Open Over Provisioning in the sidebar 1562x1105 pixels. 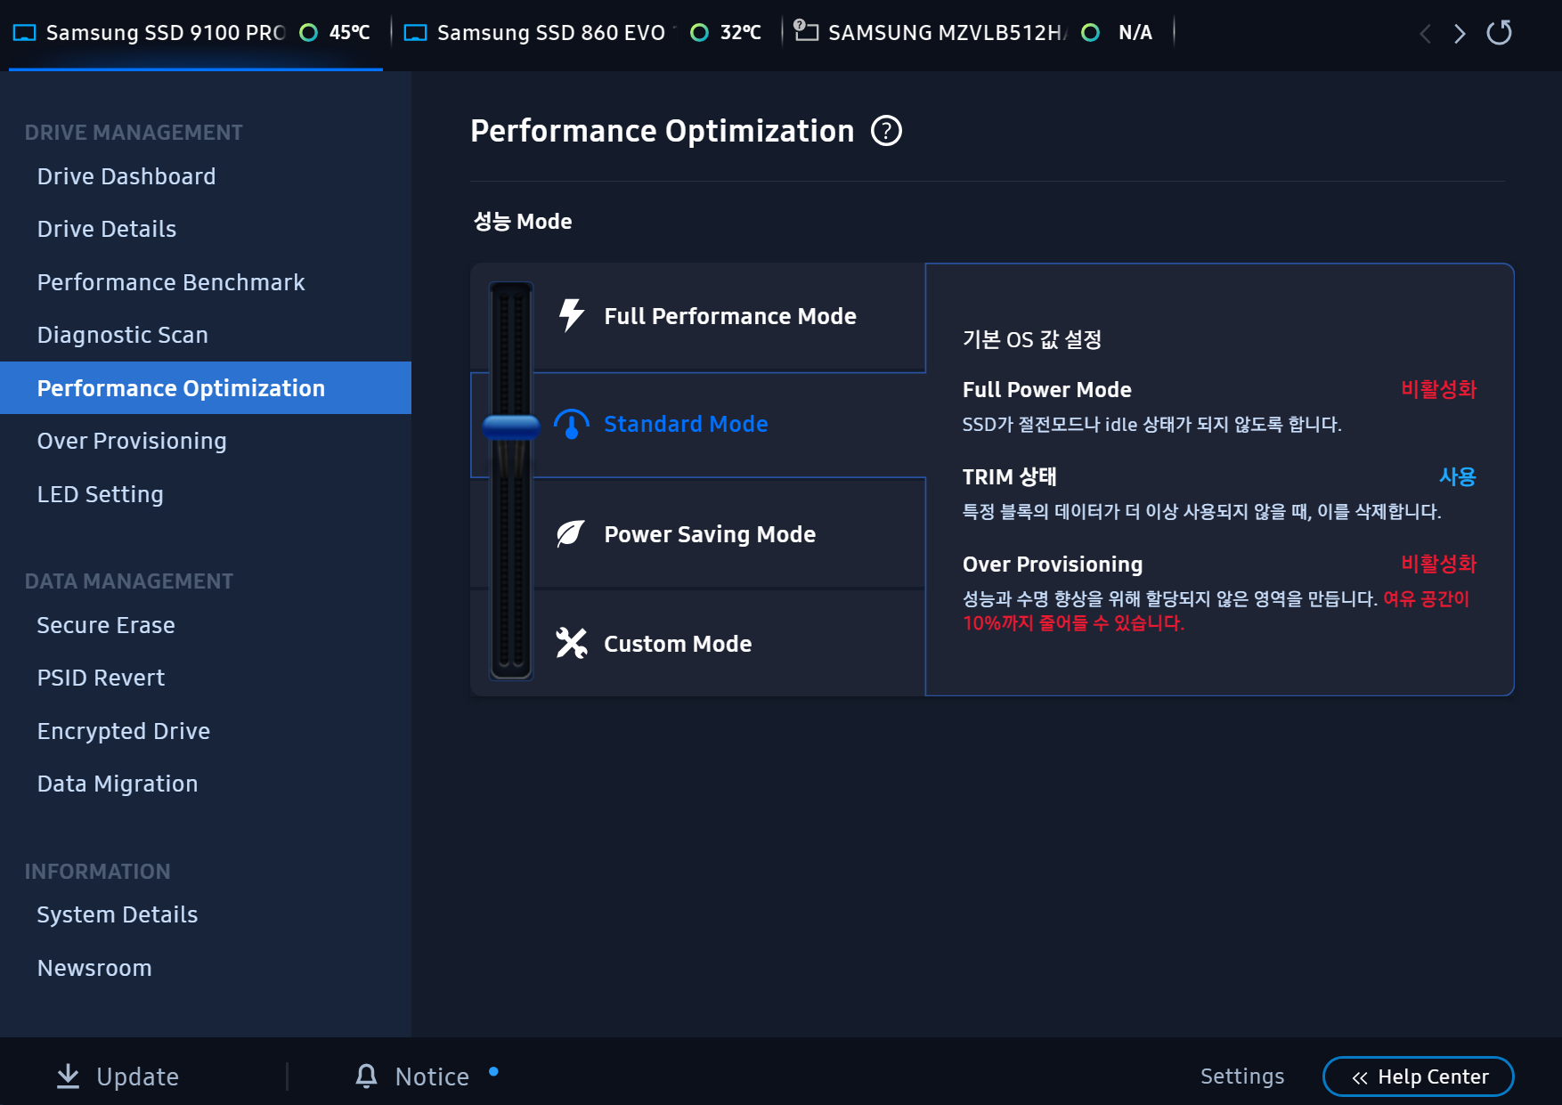point(206,441)
